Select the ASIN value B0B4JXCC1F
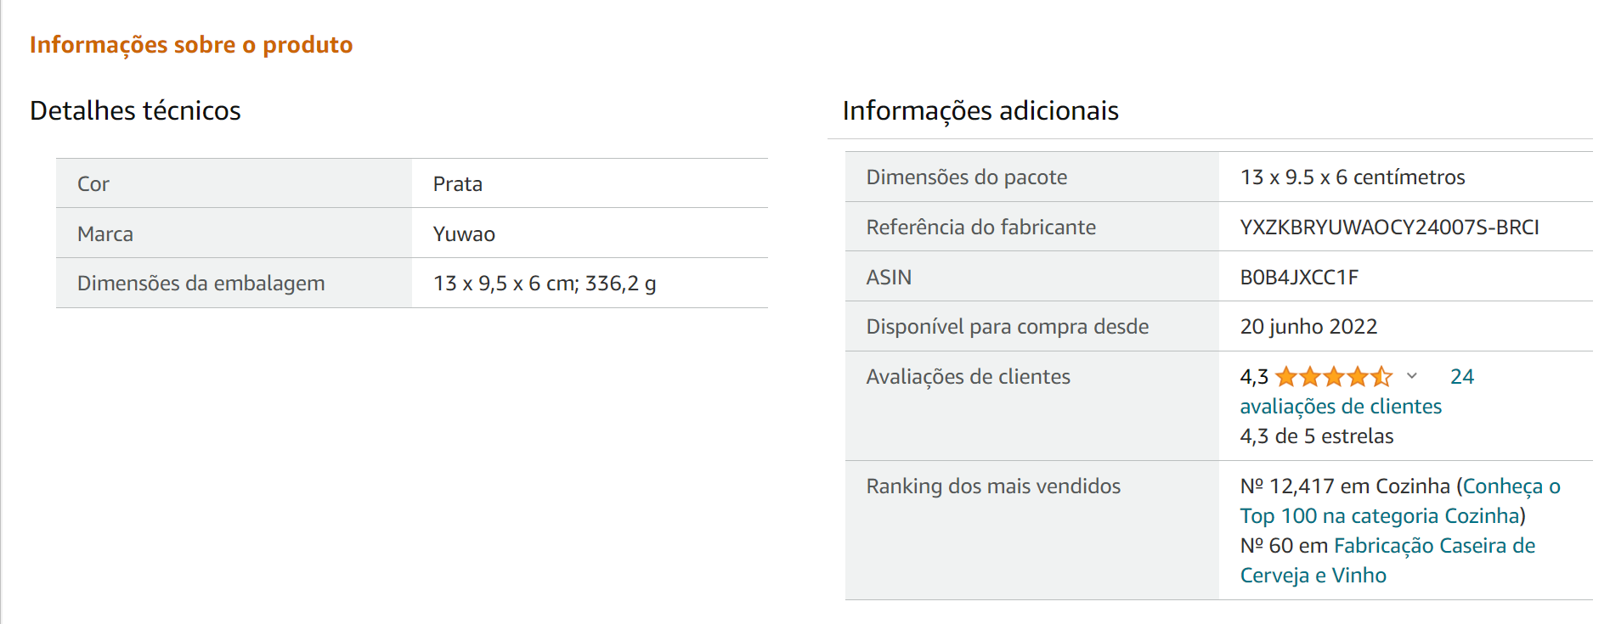1610x624 pixels. pyautogui.click(x=1299, y=278)
